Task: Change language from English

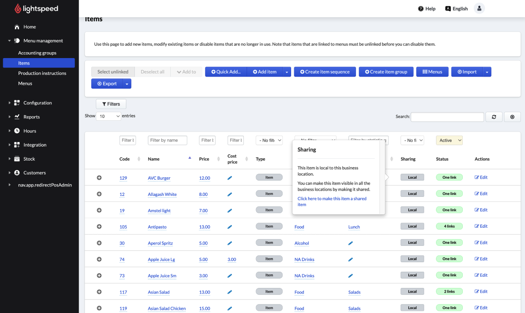Action: tap(456, 9)
